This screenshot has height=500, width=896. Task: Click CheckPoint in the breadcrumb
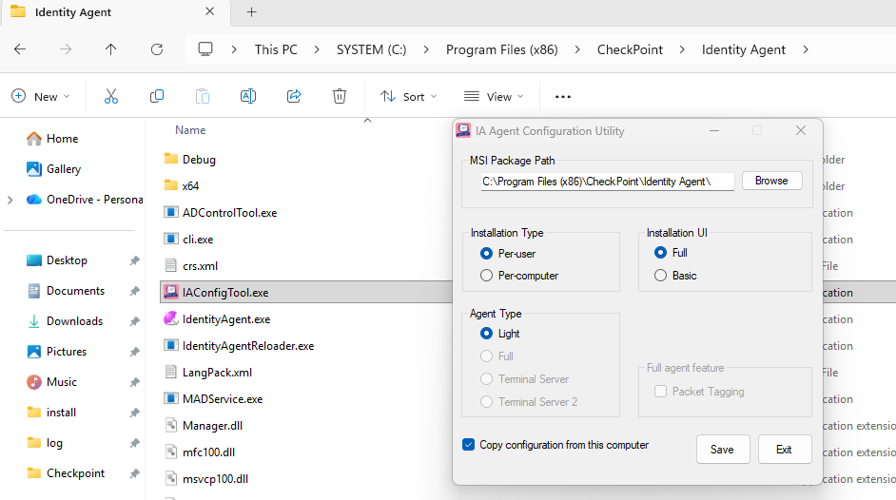(630, 49)
